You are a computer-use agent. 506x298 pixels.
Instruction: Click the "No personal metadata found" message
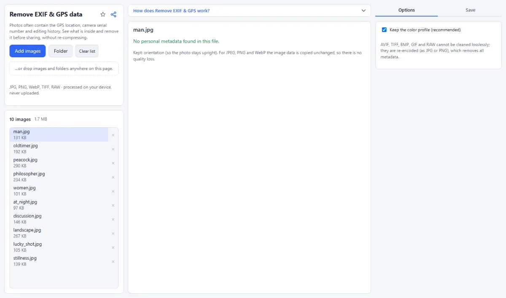pos(176,41)
